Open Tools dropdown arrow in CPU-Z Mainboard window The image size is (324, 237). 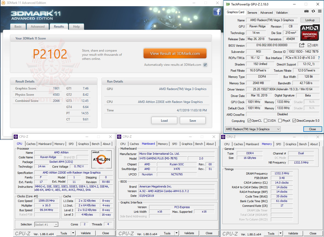point(176,233)
